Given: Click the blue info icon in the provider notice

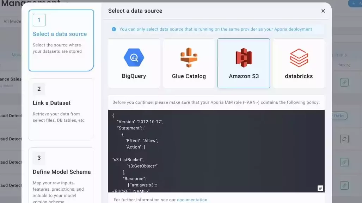Looking at the screenshot, I should [x=114, y=29].
